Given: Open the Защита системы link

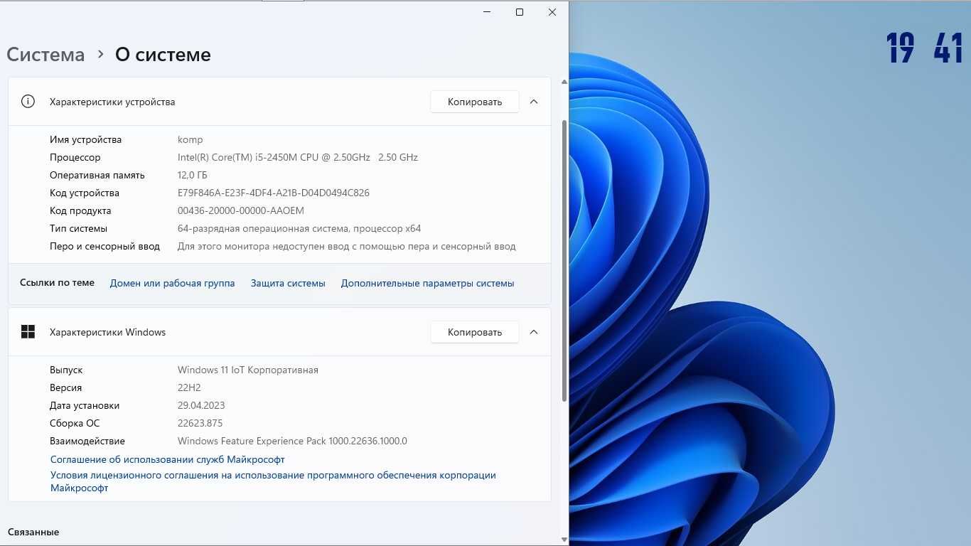Looking at the screenshot, I should point(288,283).
